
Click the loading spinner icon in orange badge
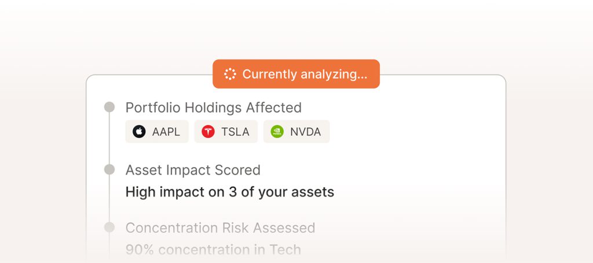click(x=230, y=74)
